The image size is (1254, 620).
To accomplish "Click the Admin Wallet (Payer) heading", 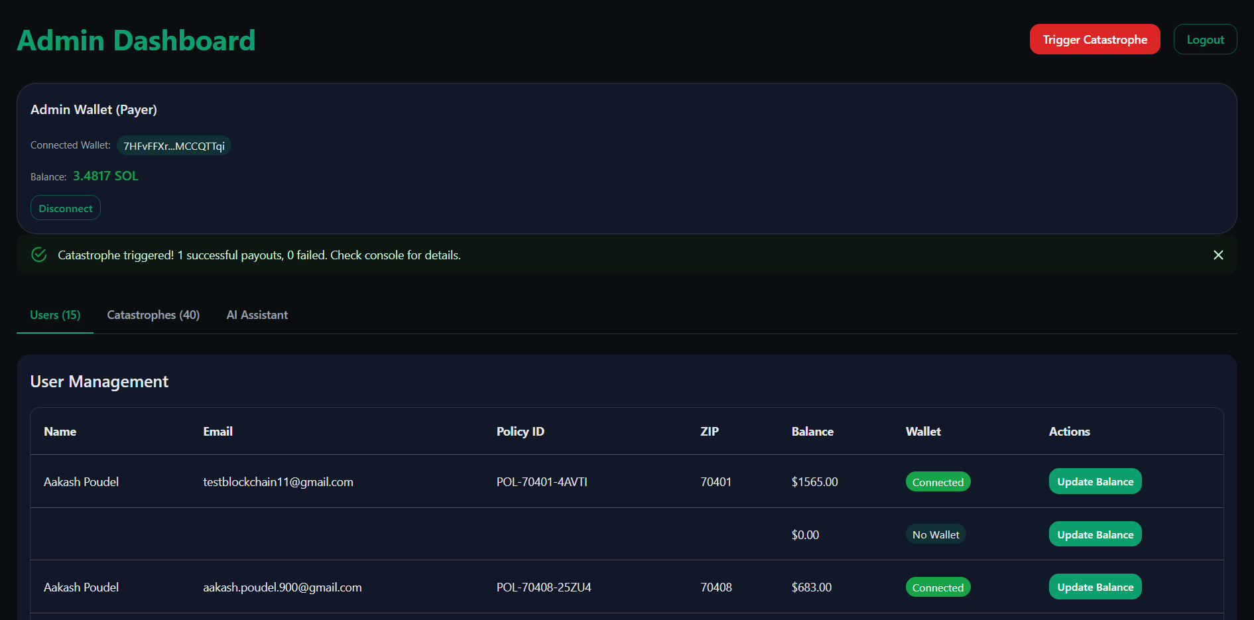I will [x=94, y=109].
